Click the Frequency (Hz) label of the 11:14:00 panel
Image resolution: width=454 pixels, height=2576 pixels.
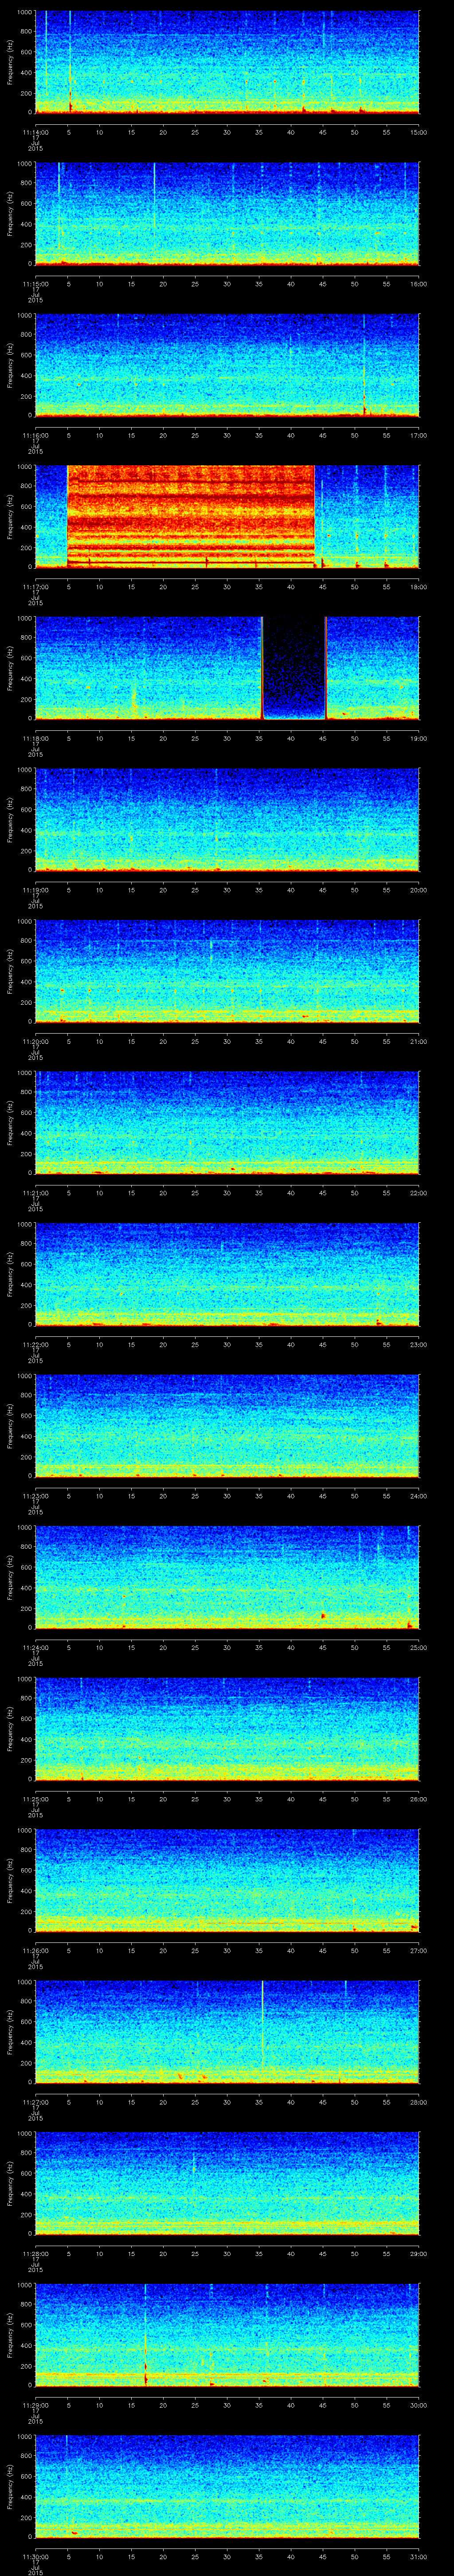(x=10, y=63)
